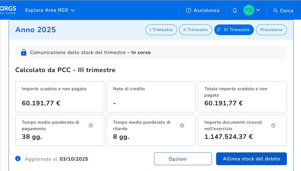Open the Previsione tab
Viewport: 301px width, 171px height.
271,30
